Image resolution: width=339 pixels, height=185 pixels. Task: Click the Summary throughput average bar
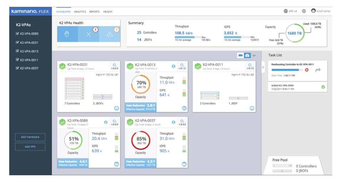(188, 37)
